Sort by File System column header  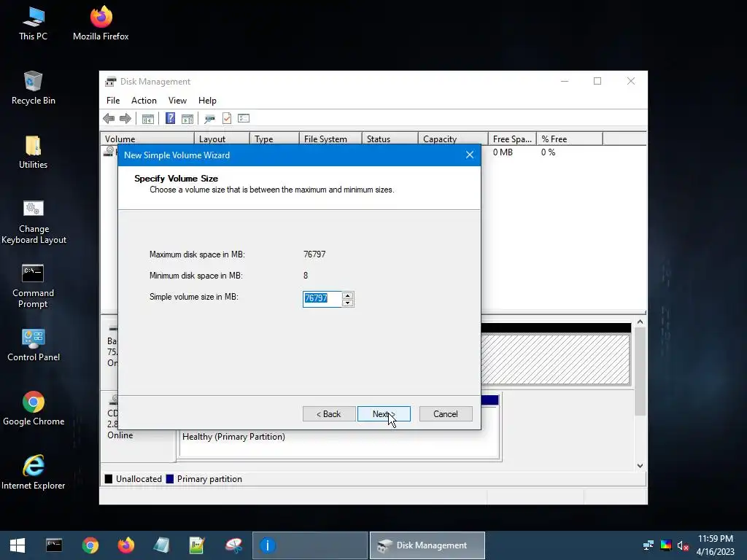click(330, 139)
